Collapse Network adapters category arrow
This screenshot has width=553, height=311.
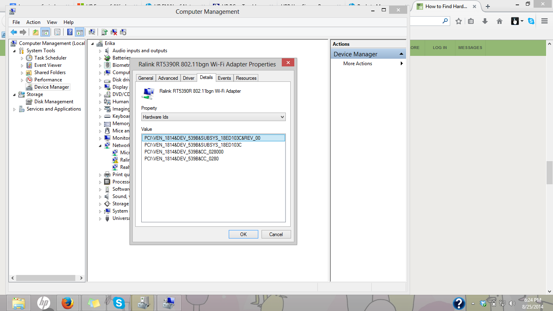(x=100, y=146)
